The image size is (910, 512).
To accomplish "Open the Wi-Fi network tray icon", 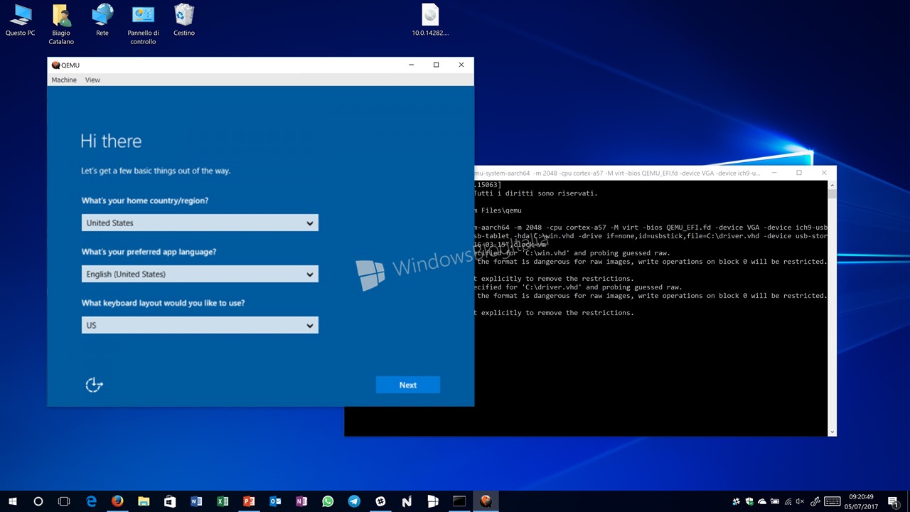I will pyautogui.click(x=788, y=501).
